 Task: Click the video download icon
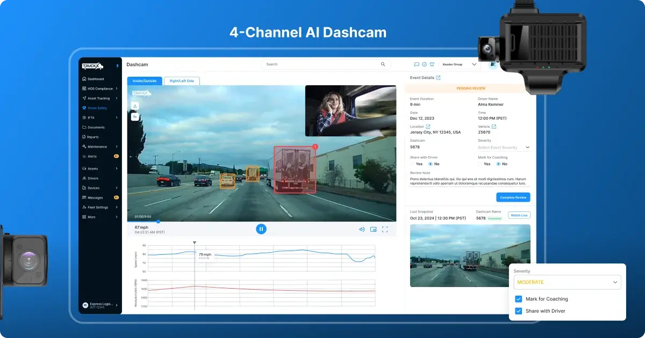135,106
